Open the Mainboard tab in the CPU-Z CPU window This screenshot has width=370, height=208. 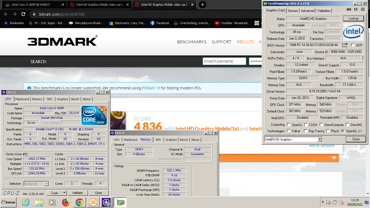click(x=22, y=99)
